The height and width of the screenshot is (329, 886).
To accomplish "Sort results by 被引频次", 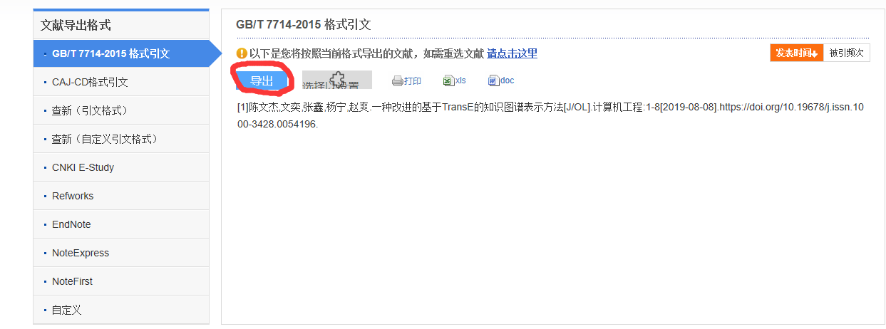I will tap(846, 53).
